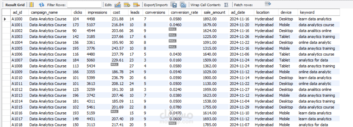Click the leads column header
Screen dimensions: 353x127
[136, 12]
